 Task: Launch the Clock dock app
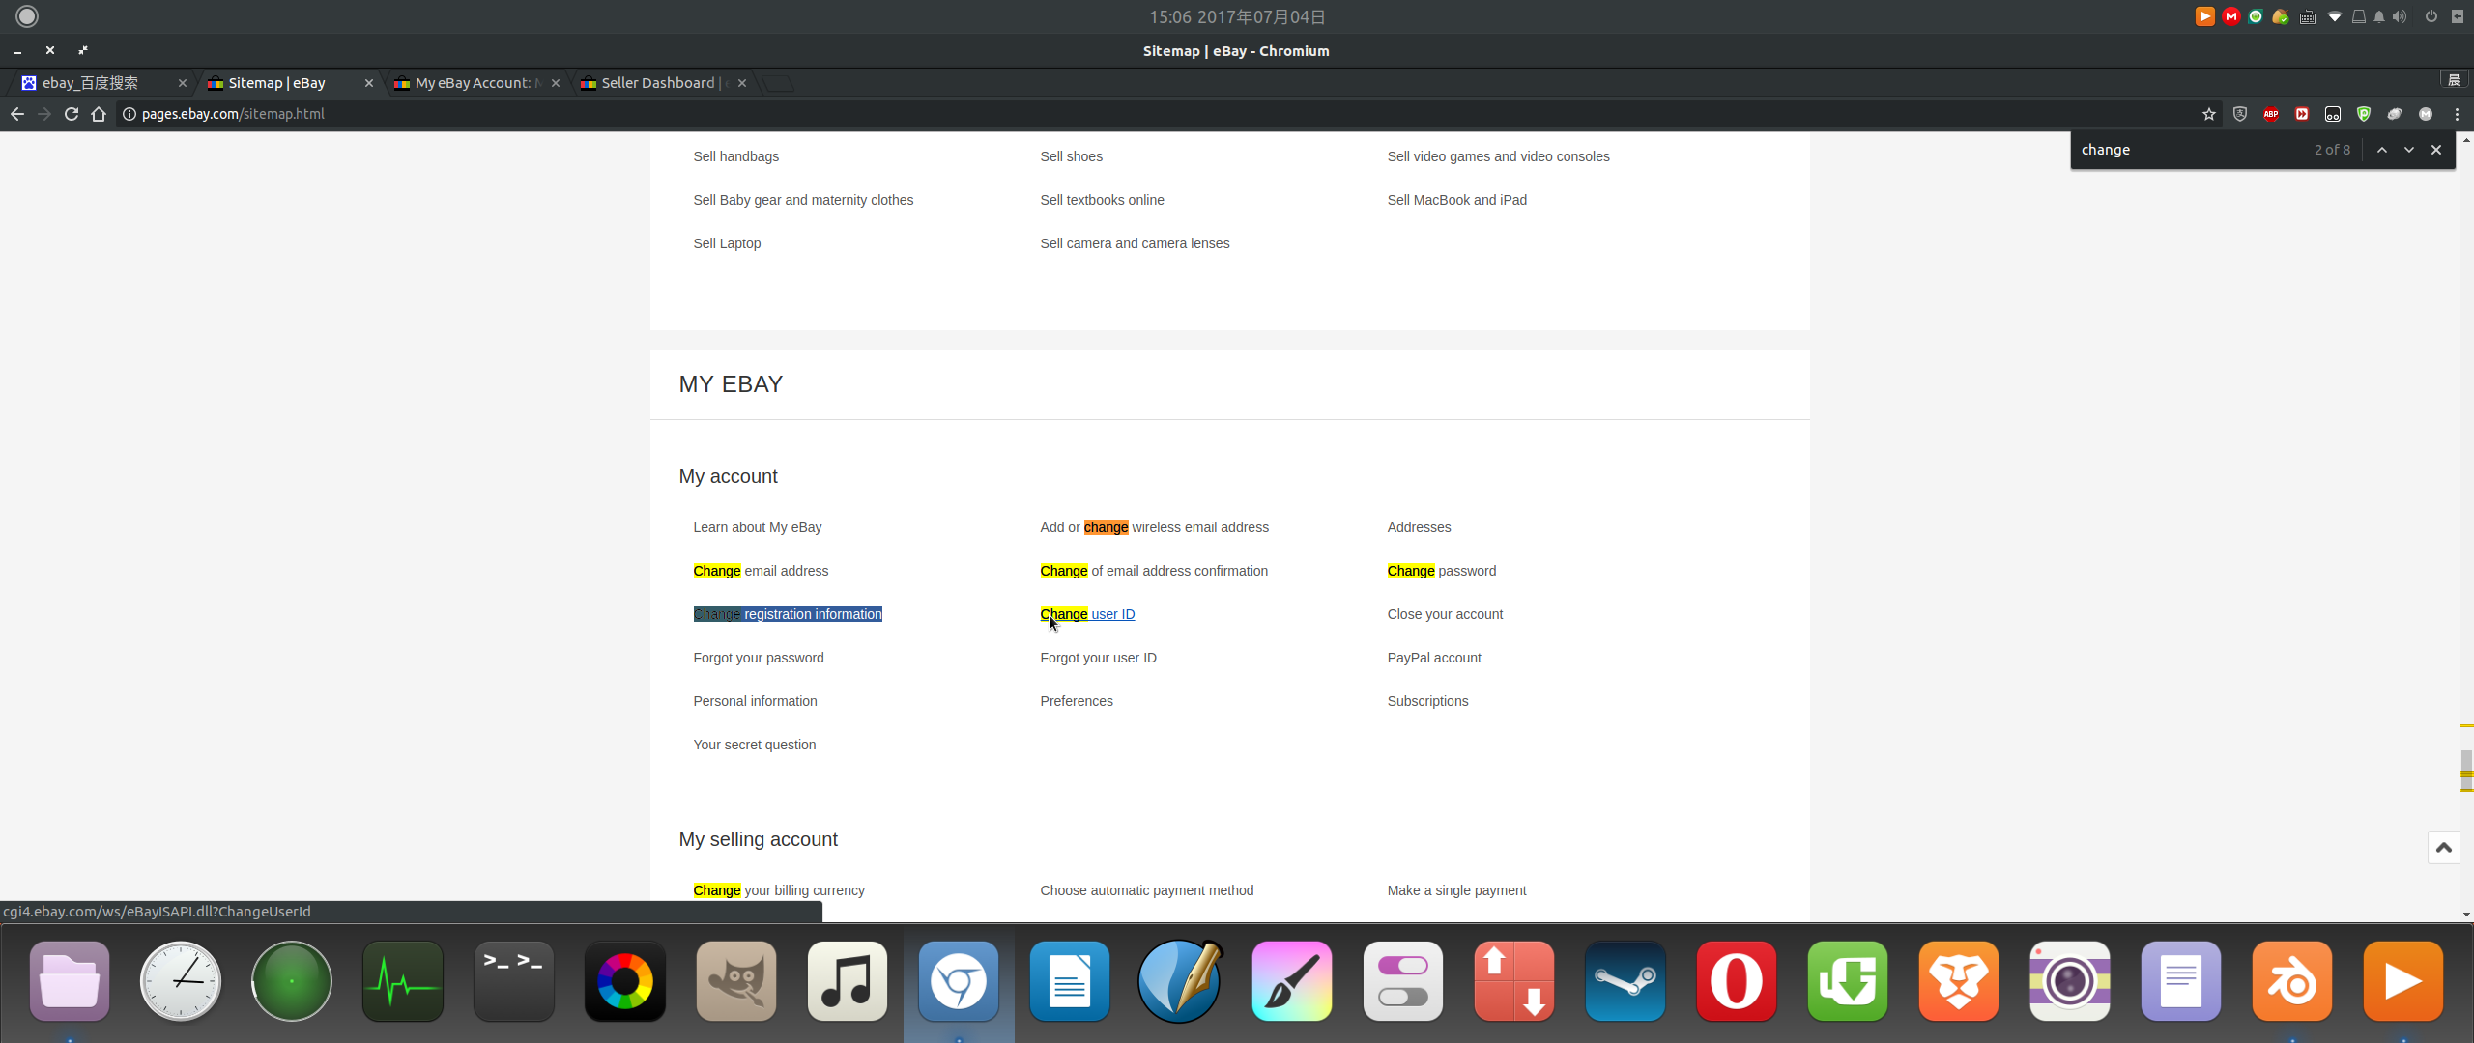(x=181, y=981)
